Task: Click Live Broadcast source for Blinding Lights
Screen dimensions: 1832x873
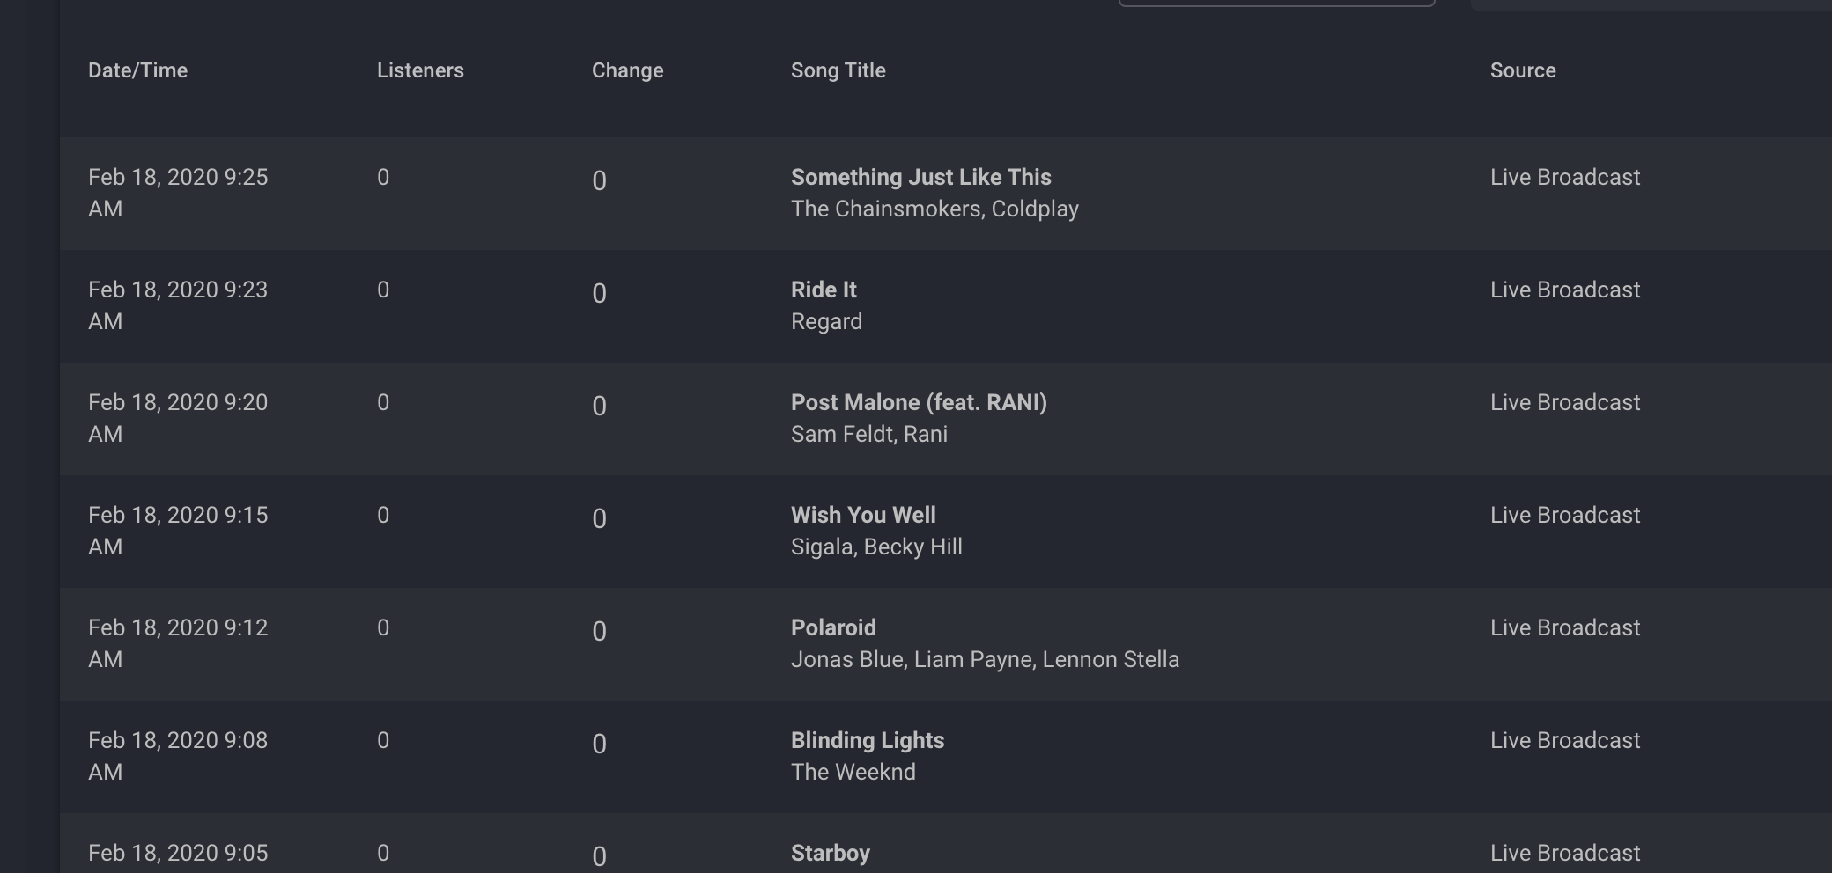Action: coord(1565,740)
